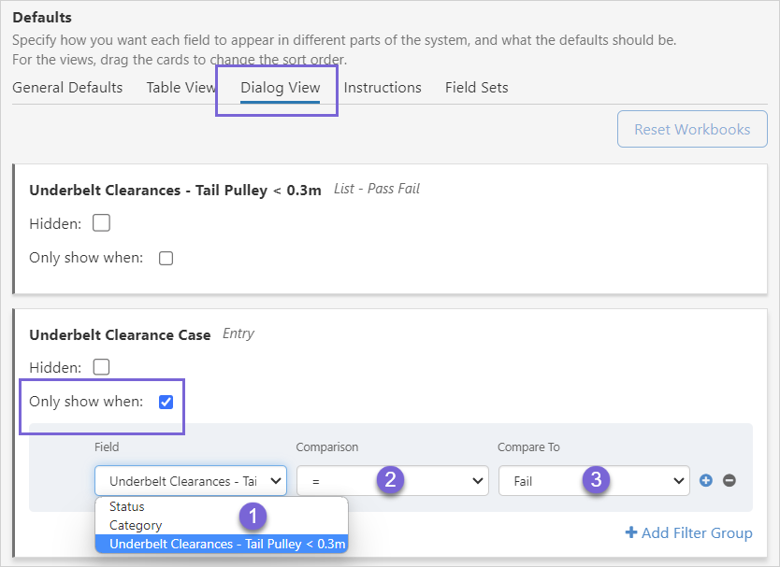Uncheck 'Only show when' for Underbelt Clearance Case

tap(166, 402)
